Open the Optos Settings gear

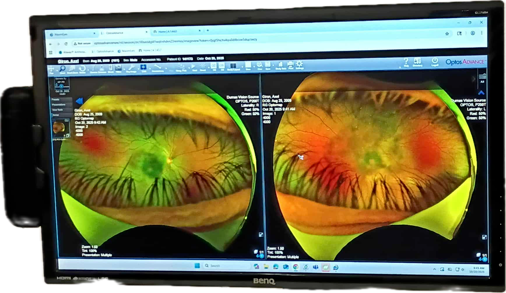pos(299,65)
